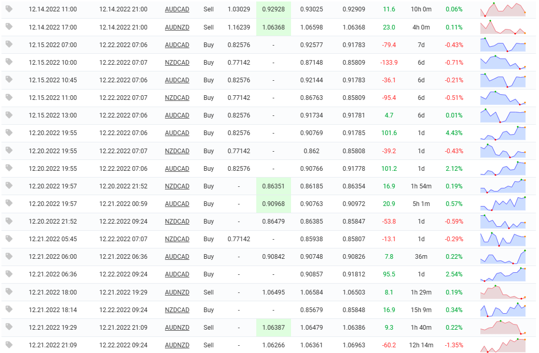The image size is (539, 353).
Task: Click the tag icon for the 12.21.2022 21:09 trade
Action: (9, 344)
